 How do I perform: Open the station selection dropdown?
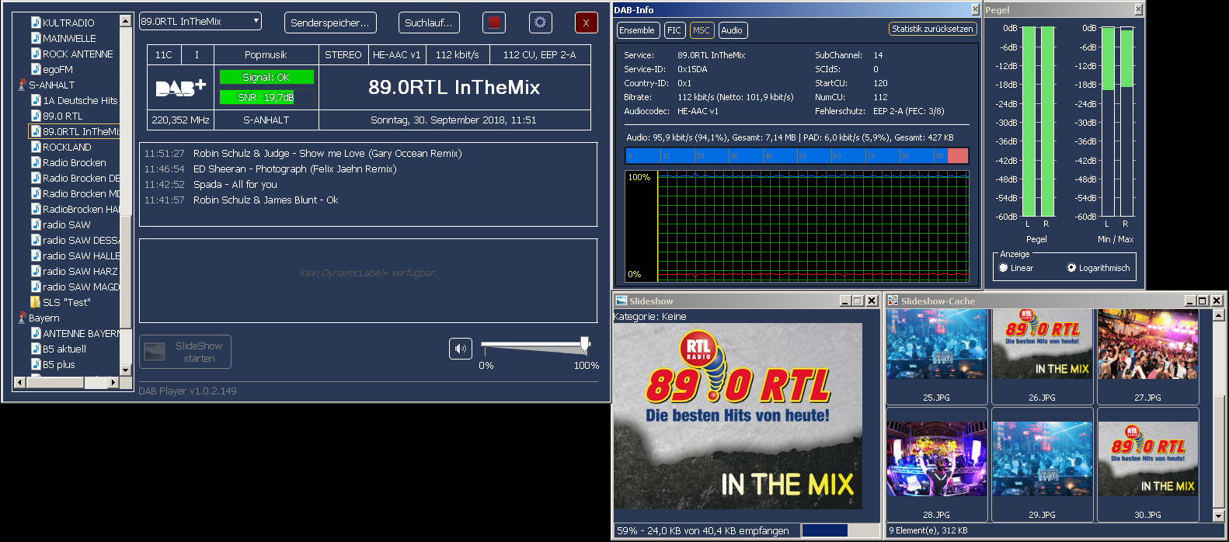tap(256, 22)
